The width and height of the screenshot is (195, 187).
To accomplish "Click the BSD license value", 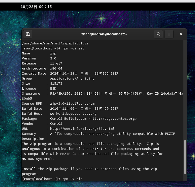I will click(53, 88).
